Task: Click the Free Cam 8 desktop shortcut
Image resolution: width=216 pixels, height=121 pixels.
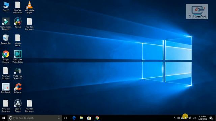Action: (6, 88)
